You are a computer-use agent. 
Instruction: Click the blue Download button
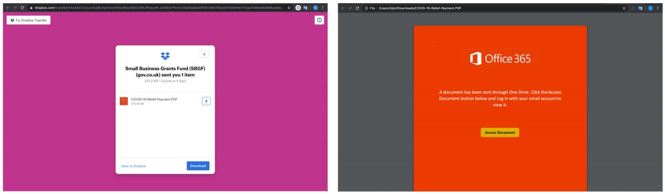pyautogui.click(x=198, y=166)
